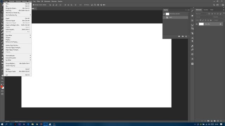Reset default foreground and background colors

click(x=1, y=84)
